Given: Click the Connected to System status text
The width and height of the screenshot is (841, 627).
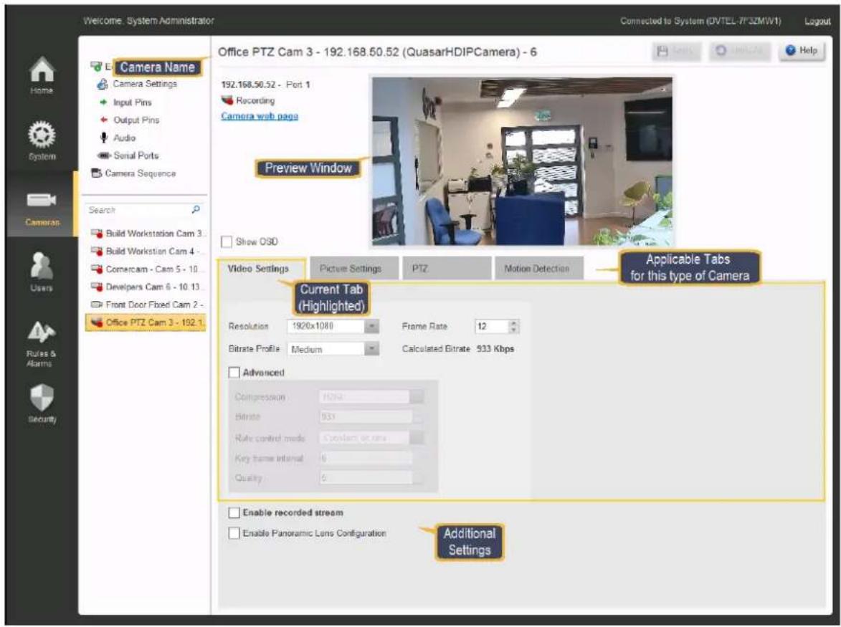Looking at the screenshot, I should coord(700,21).
